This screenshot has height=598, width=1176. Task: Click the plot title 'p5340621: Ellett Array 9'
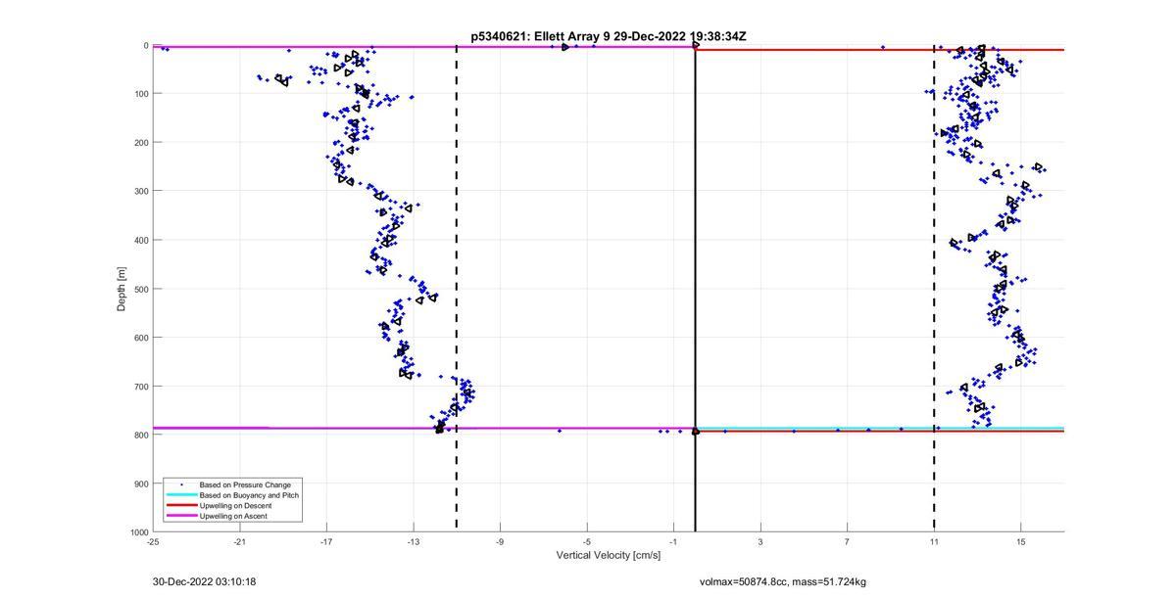pyautogui.click(x=541, y=36)
